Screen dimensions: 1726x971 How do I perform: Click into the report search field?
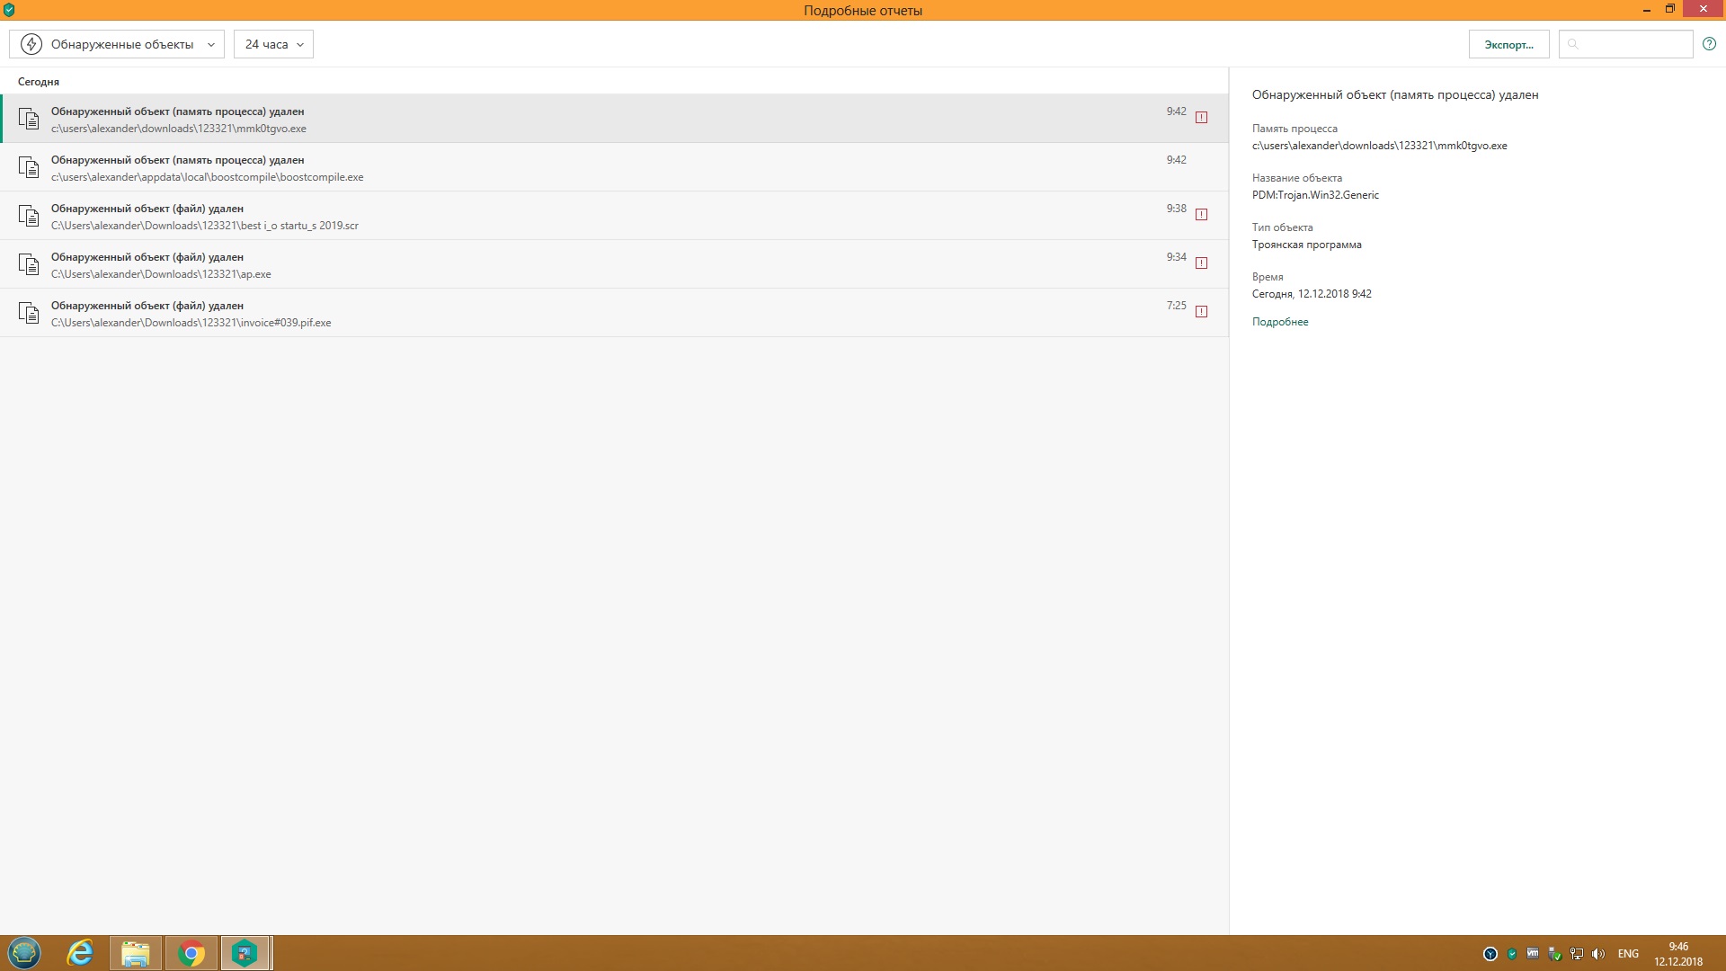click(1633, 44)
